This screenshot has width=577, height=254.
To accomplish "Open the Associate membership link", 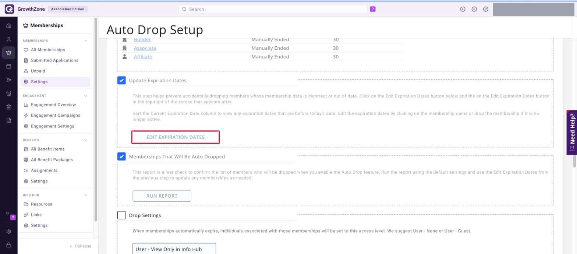I will 145,48.
